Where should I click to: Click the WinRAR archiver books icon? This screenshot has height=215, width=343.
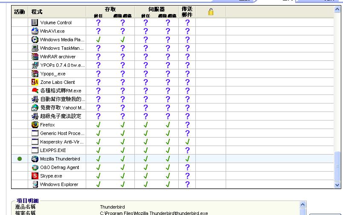click(x=35, y=57)
